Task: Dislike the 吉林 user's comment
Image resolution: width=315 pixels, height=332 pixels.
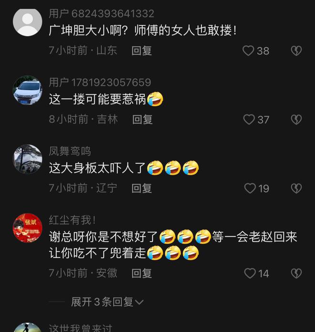Action: (x=296, y=120)
